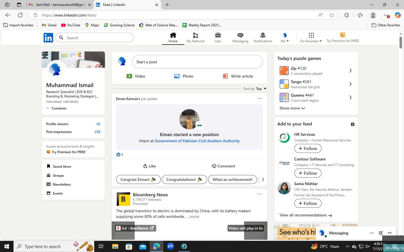View Post impressions stats

[x=73, y=132]
